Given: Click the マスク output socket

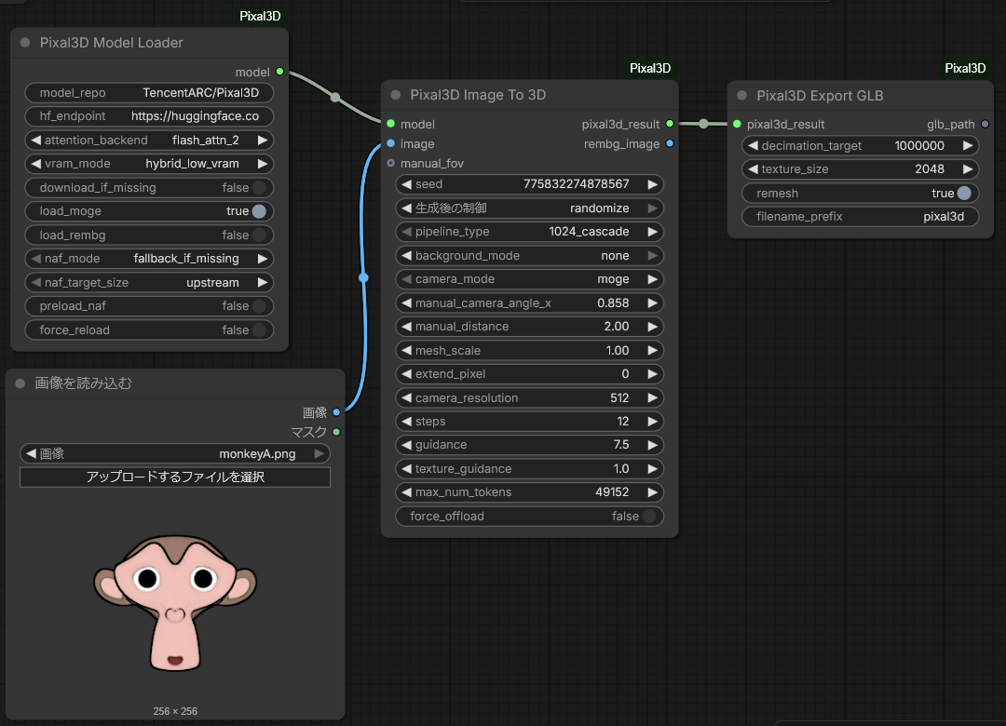Looking at the screenshot, I should (336, 432).
